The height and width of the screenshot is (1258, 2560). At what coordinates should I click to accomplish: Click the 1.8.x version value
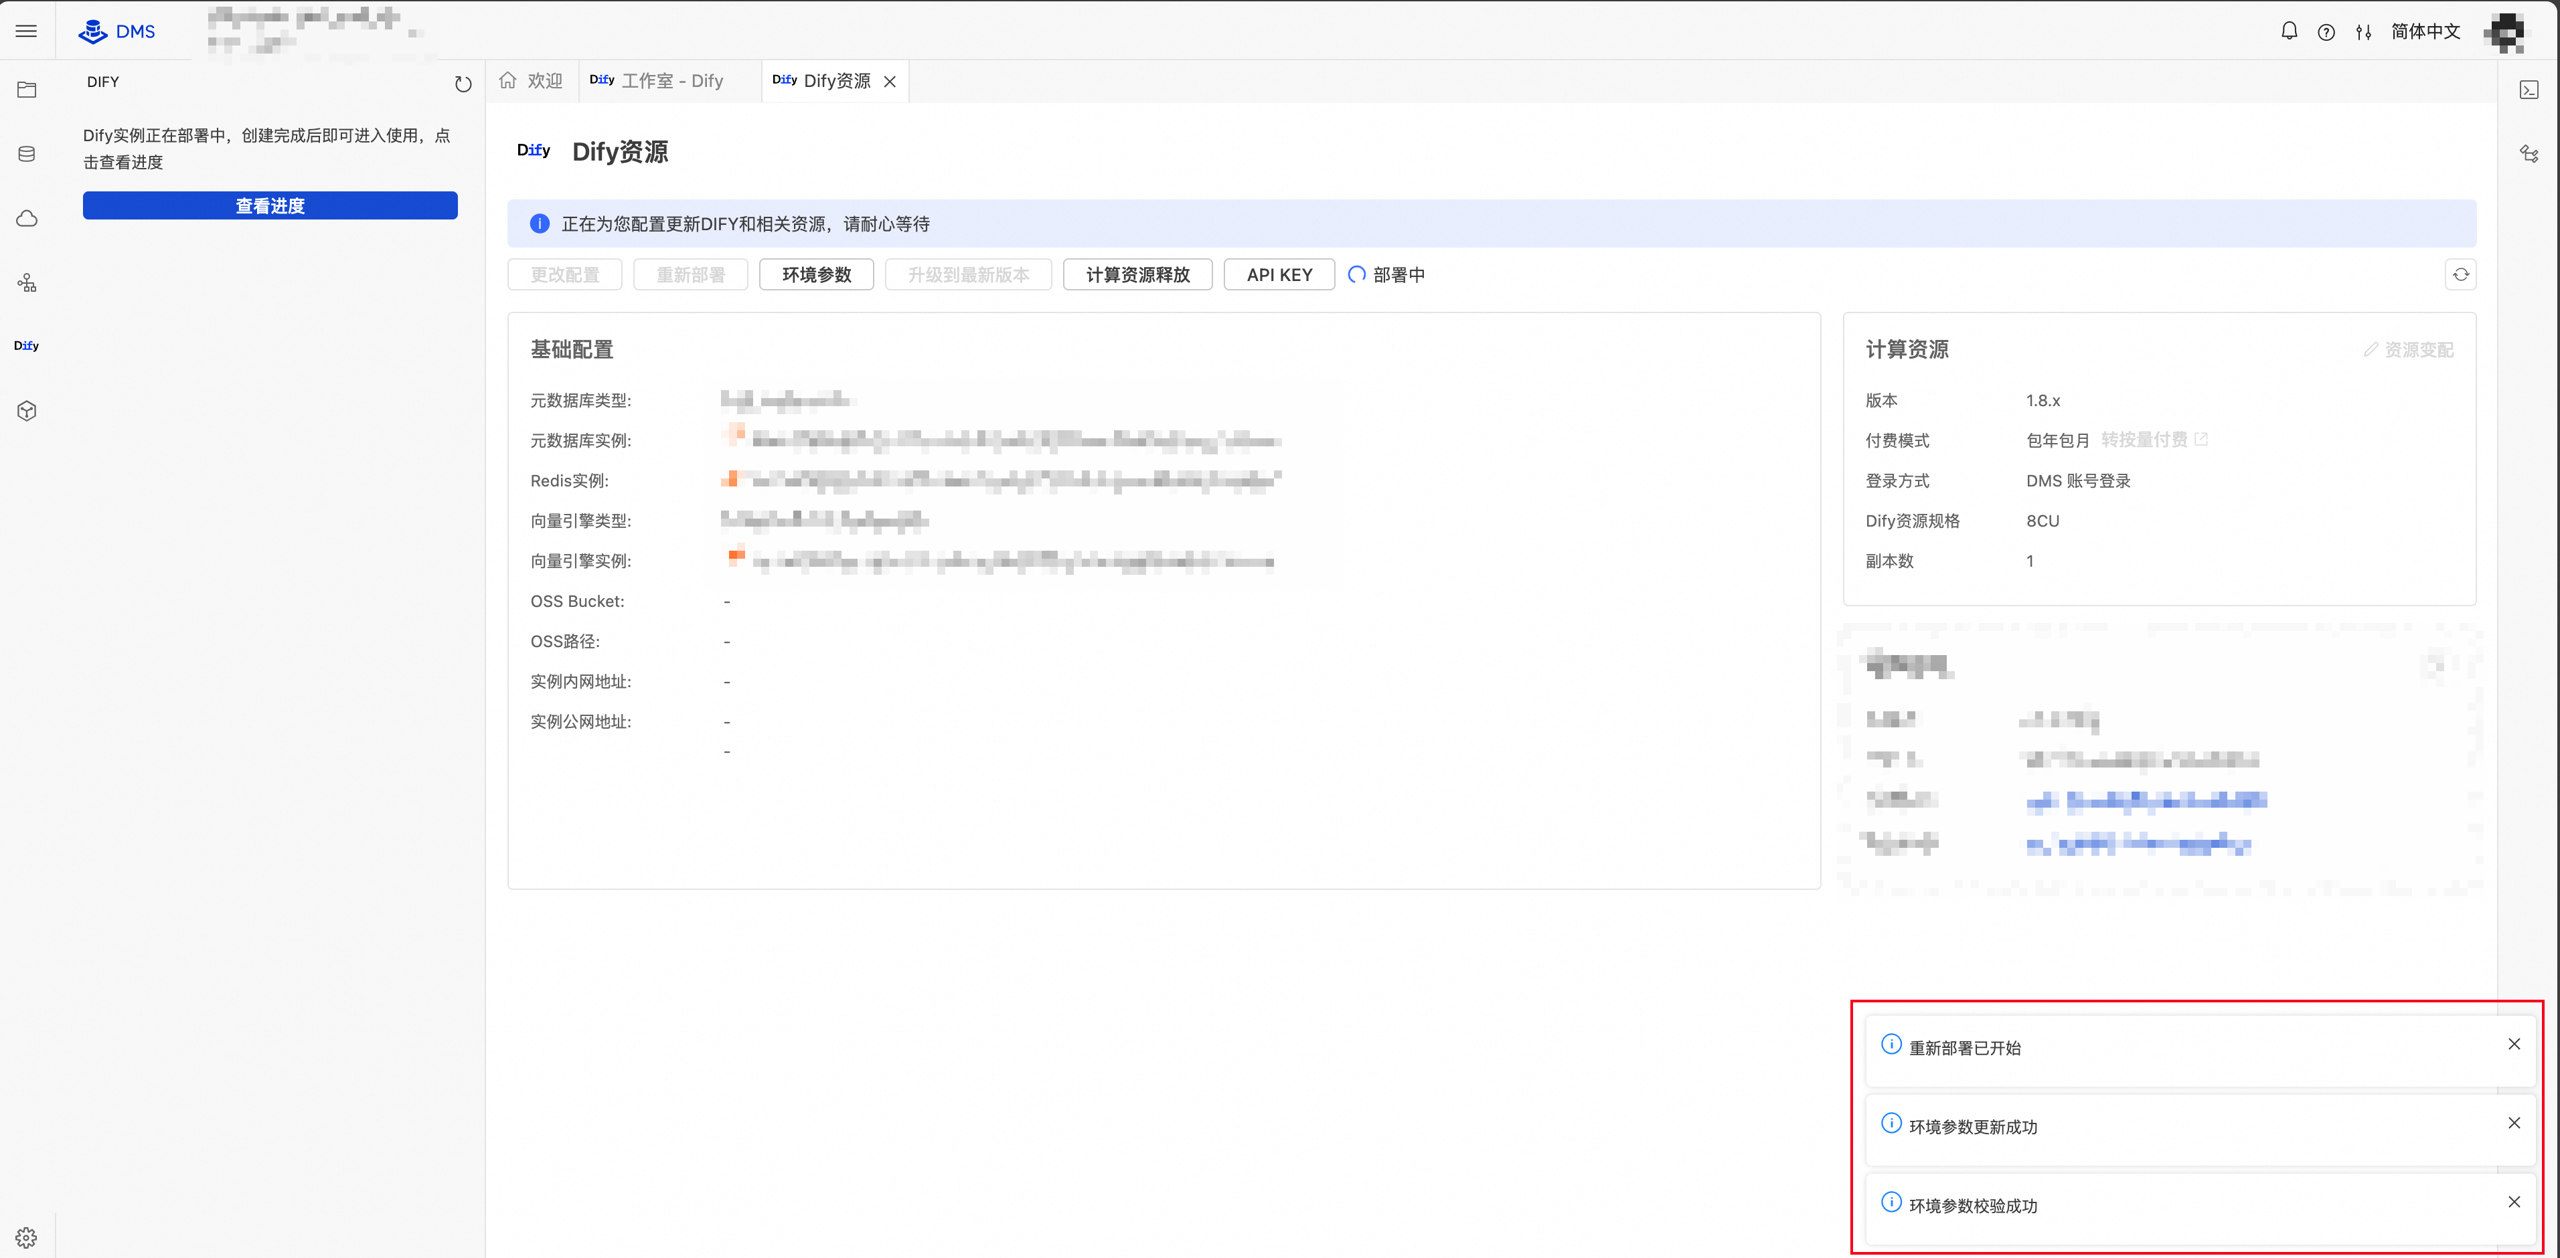pyautogui.click(x=2043, y=400)
